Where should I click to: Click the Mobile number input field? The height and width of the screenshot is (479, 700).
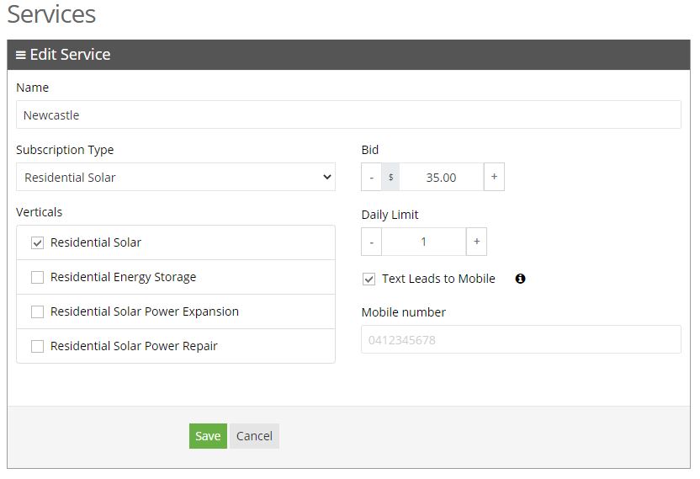coord(521,339)
